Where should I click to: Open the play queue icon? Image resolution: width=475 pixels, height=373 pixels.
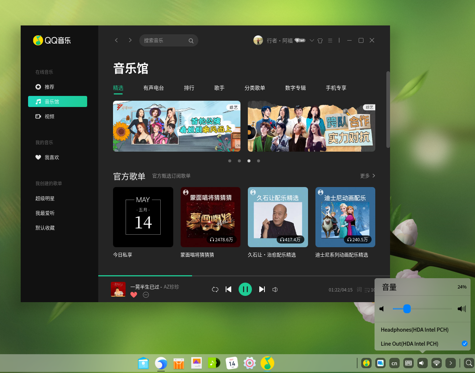tap(367, 290)
